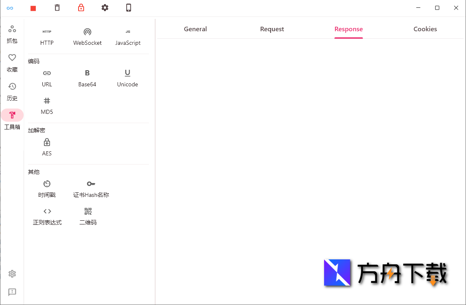466x305 pixels.
Task: Open the 正则表达式 regex tool
Action: [x=47, y=216]
